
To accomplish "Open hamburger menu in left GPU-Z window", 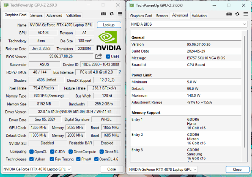I will coord(120,14).
